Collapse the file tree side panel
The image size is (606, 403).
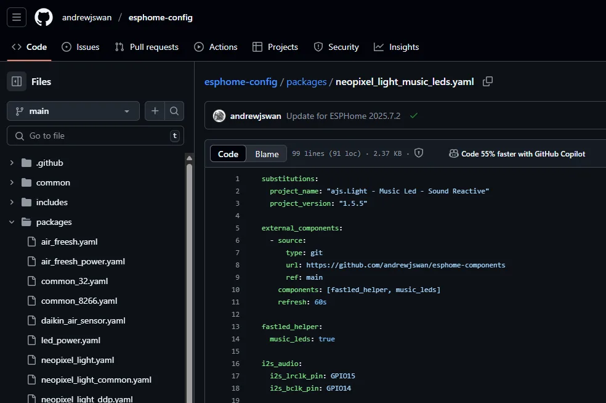[17, 81]
